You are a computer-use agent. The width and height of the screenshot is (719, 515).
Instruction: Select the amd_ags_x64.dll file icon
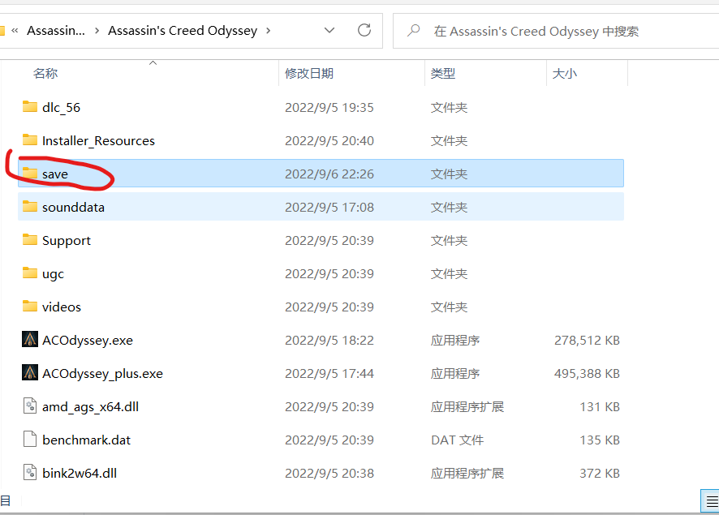point(30,406)
